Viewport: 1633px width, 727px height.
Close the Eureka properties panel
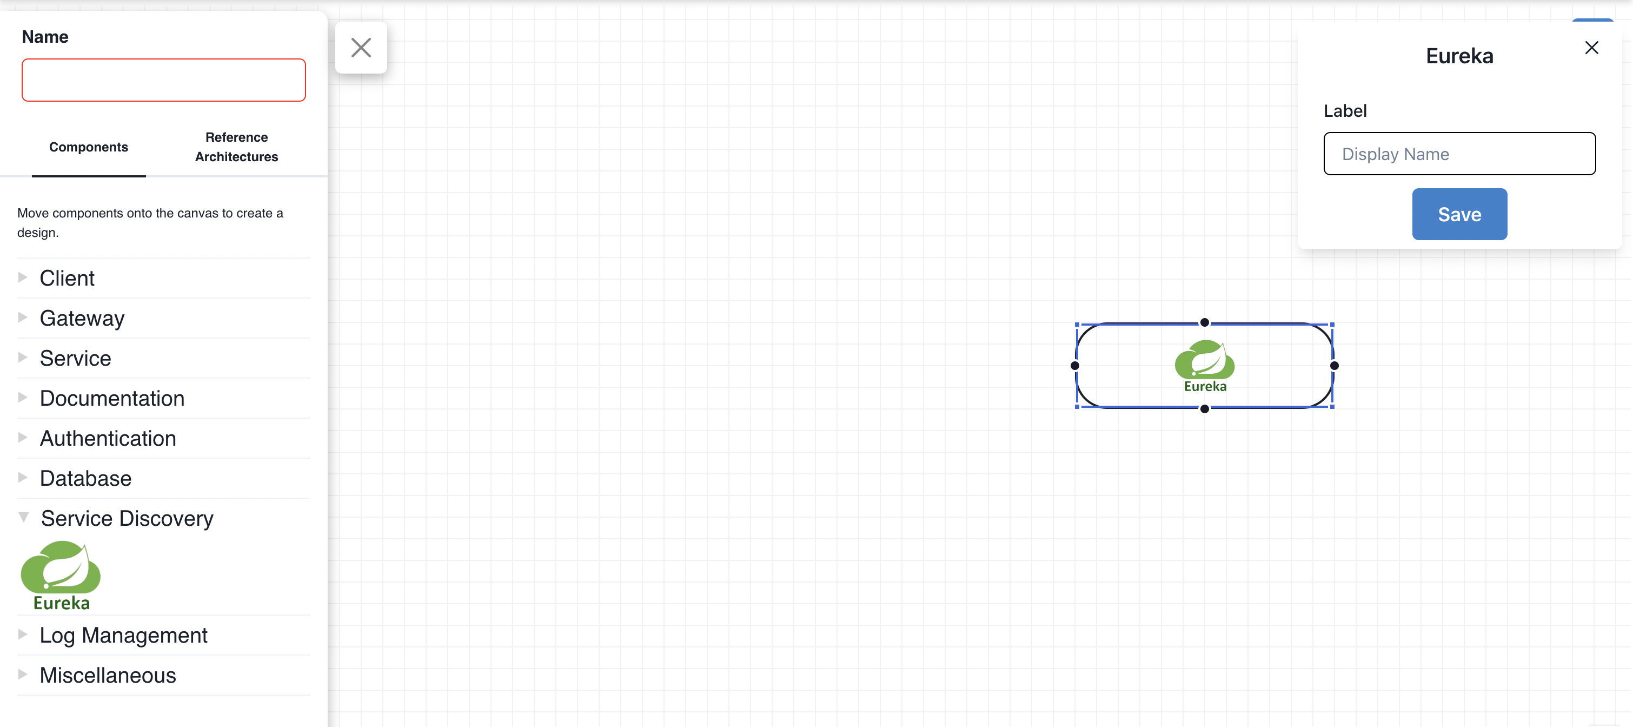click(1591, 47)
